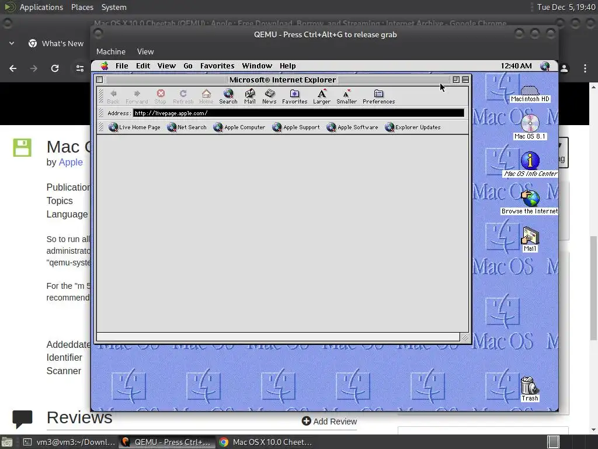Image resolution: width=598 pixels, height=449 pixels.
Task: Open the Search toolbar button
Action: point(228,96)
